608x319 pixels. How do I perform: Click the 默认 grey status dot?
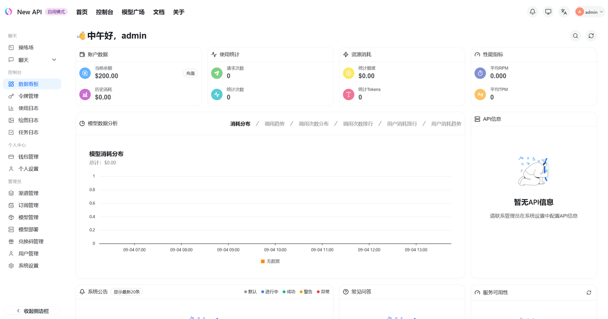pyautogui.click(x=246, y=292)
